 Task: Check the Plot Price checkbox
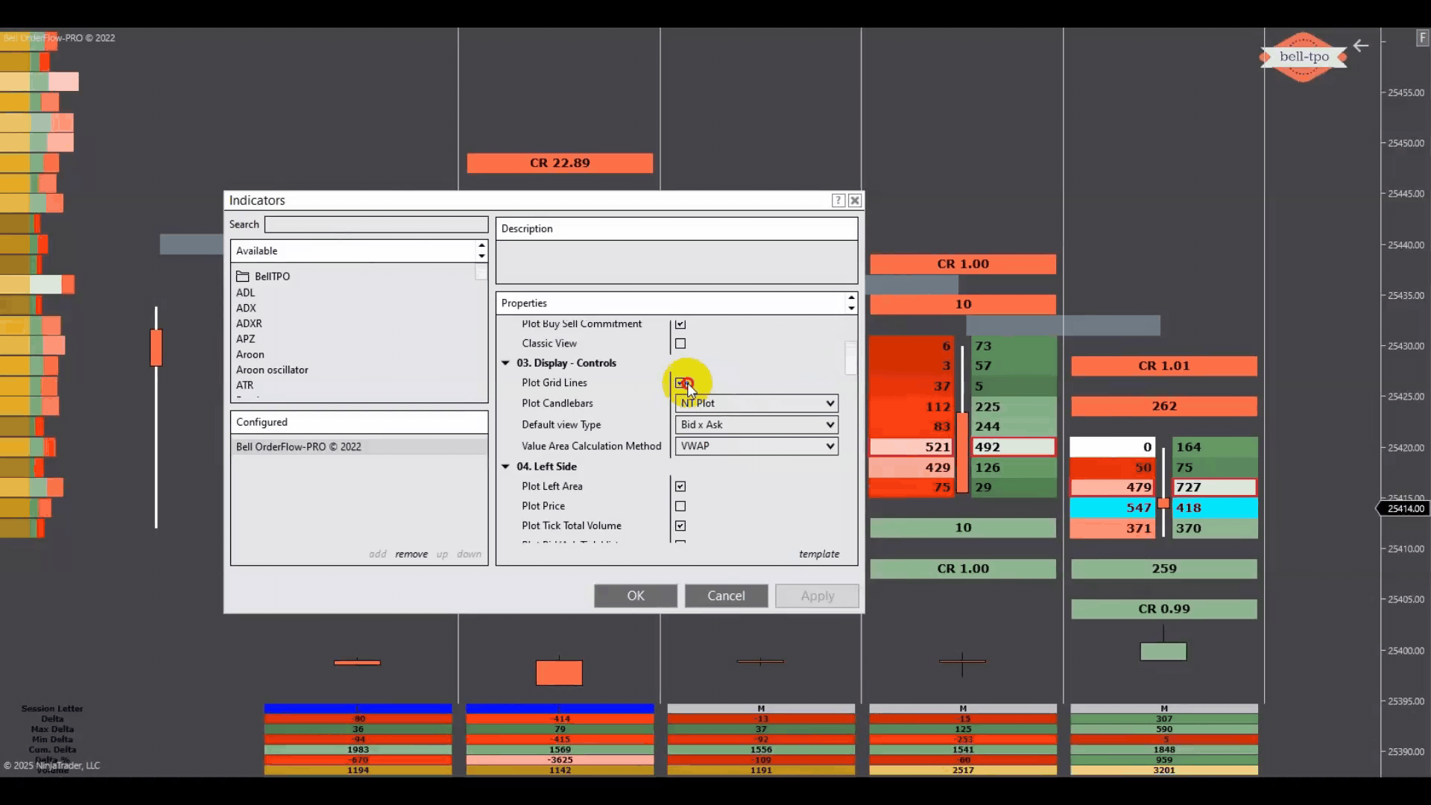click(x=680, y=506)
